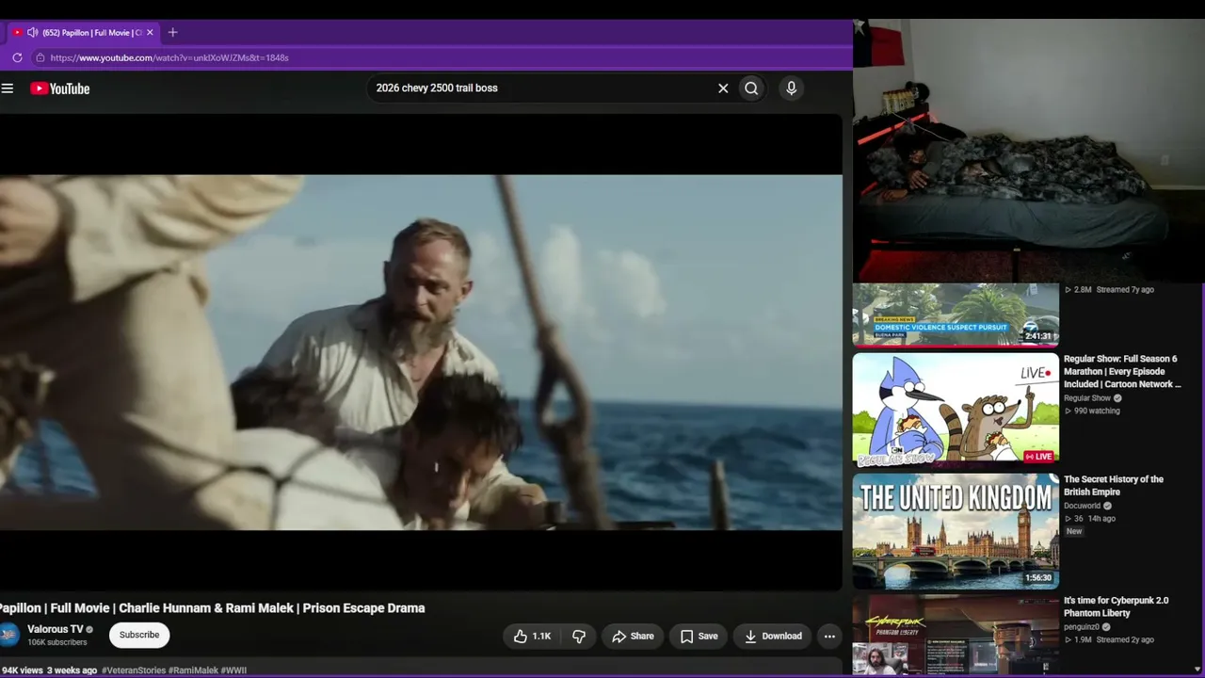Screen dimensions: 1205x678
Task: Open Valorous TV channel name link
Action: pyautogui.click(x=56, y=629)
